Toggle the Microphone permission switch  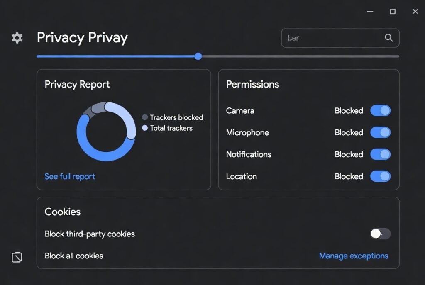381,133
